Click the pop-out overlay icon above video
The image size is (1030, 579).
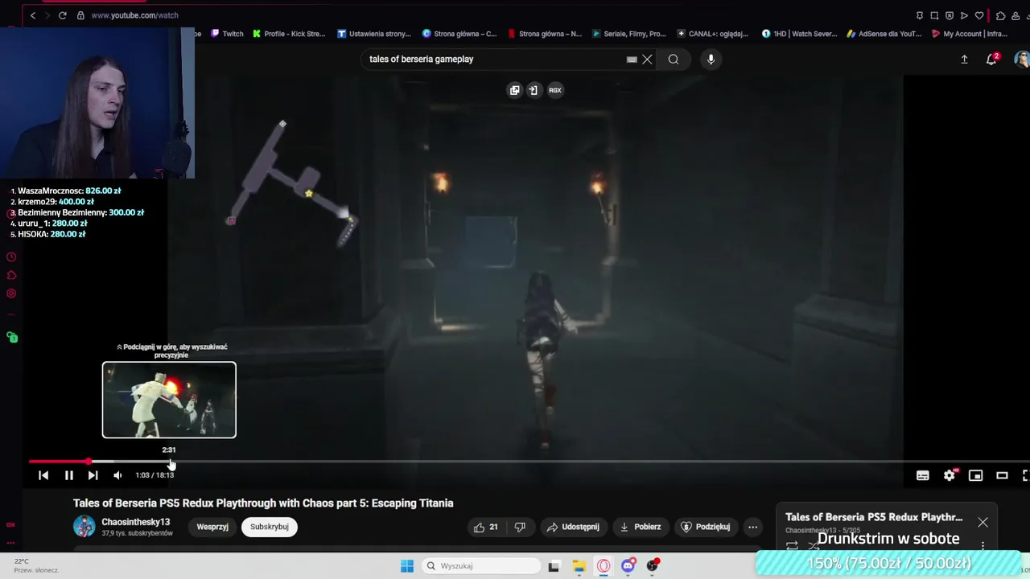533,90
